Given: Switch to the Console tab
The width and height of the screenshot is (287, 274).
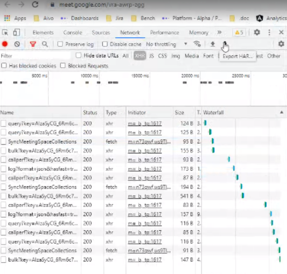Looking at the screenshot, I should (x=73, y=32).
